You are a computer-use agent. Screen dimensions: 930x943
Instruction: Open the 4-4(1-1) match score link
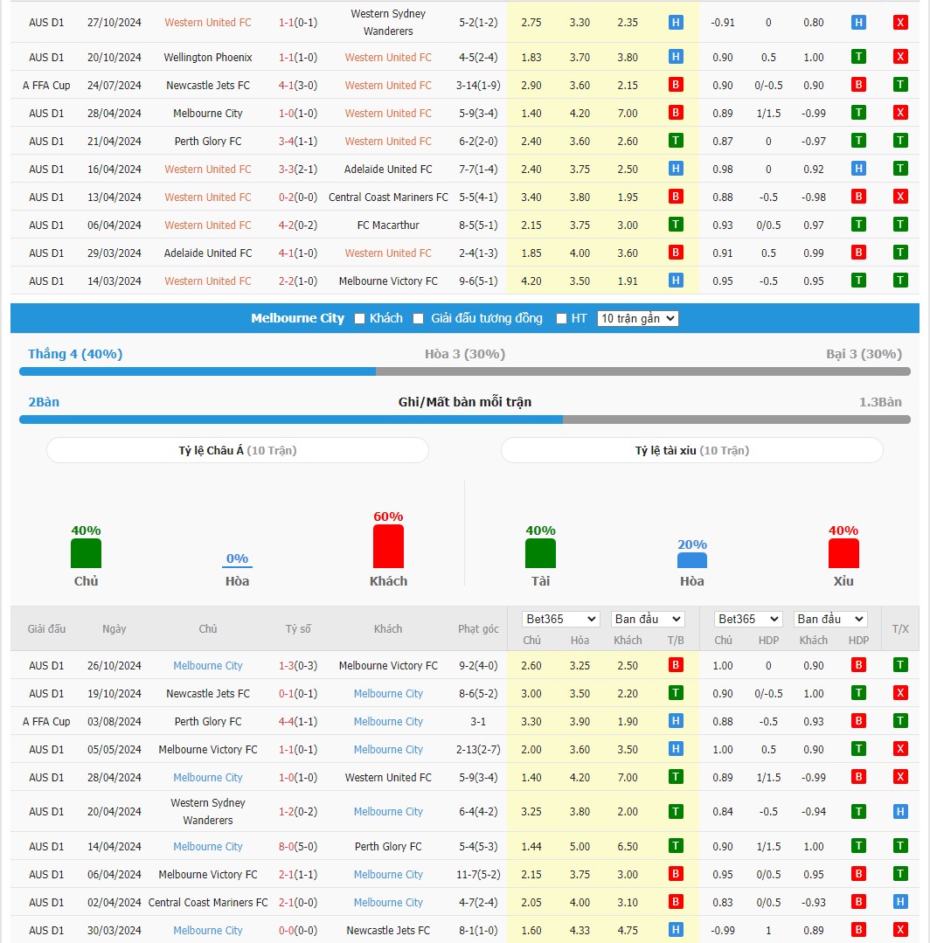click(x=298, y=722)
